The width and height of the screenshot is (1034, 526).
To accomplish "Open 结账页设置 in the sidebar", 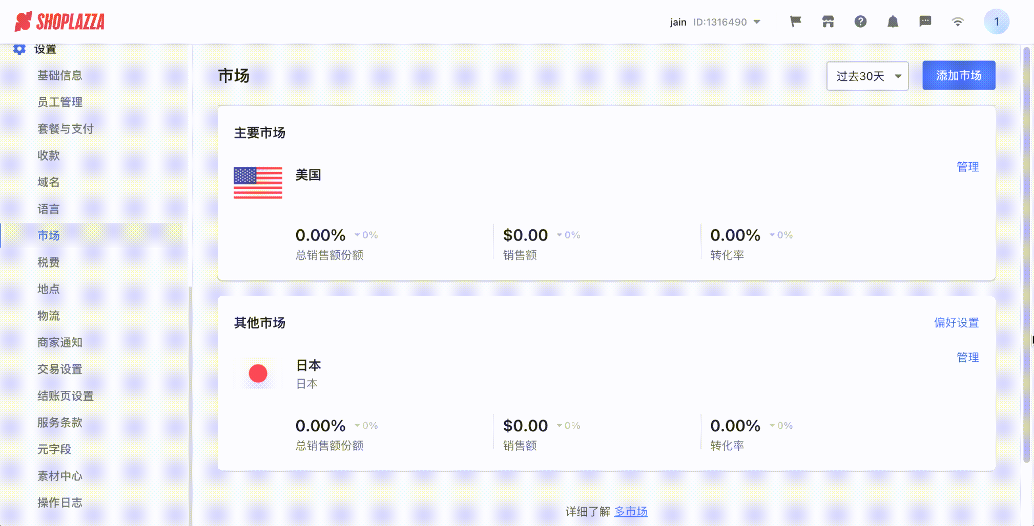I will point(65,396).
